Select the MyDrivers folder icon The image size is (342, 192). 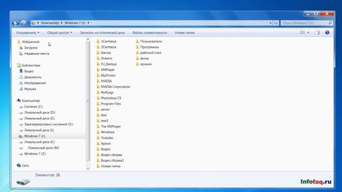[x=98, y=75]
